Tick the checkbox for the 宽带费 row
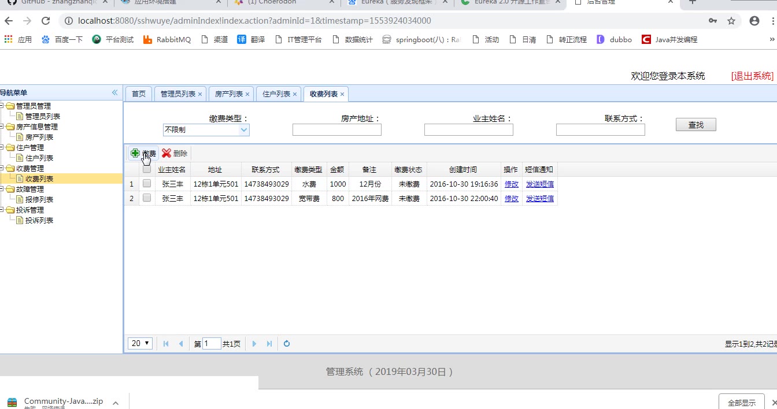This screenshot has height=409, width=777. (147, 198)
